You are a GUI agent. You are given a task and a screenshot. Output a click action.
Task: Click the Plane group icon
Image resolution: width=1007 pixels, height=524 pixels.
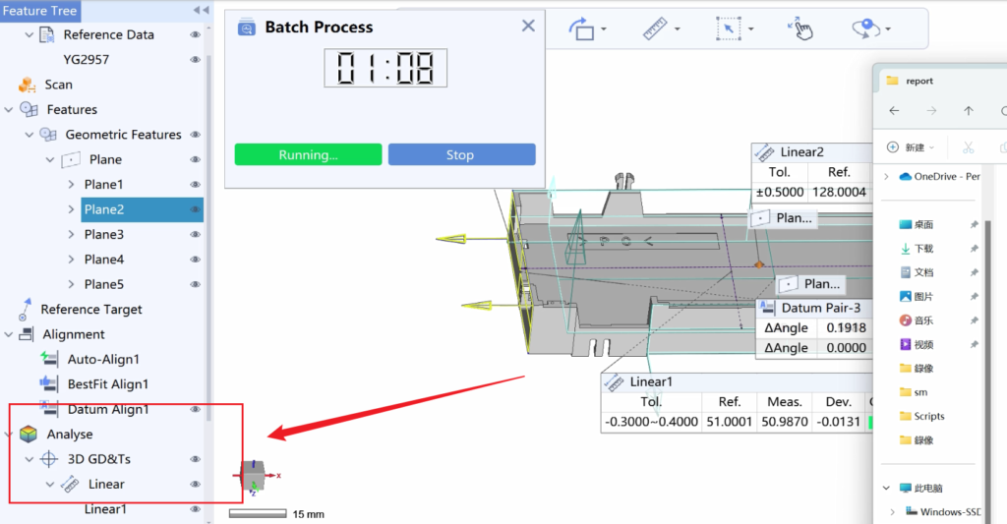[x=71, y=159]
